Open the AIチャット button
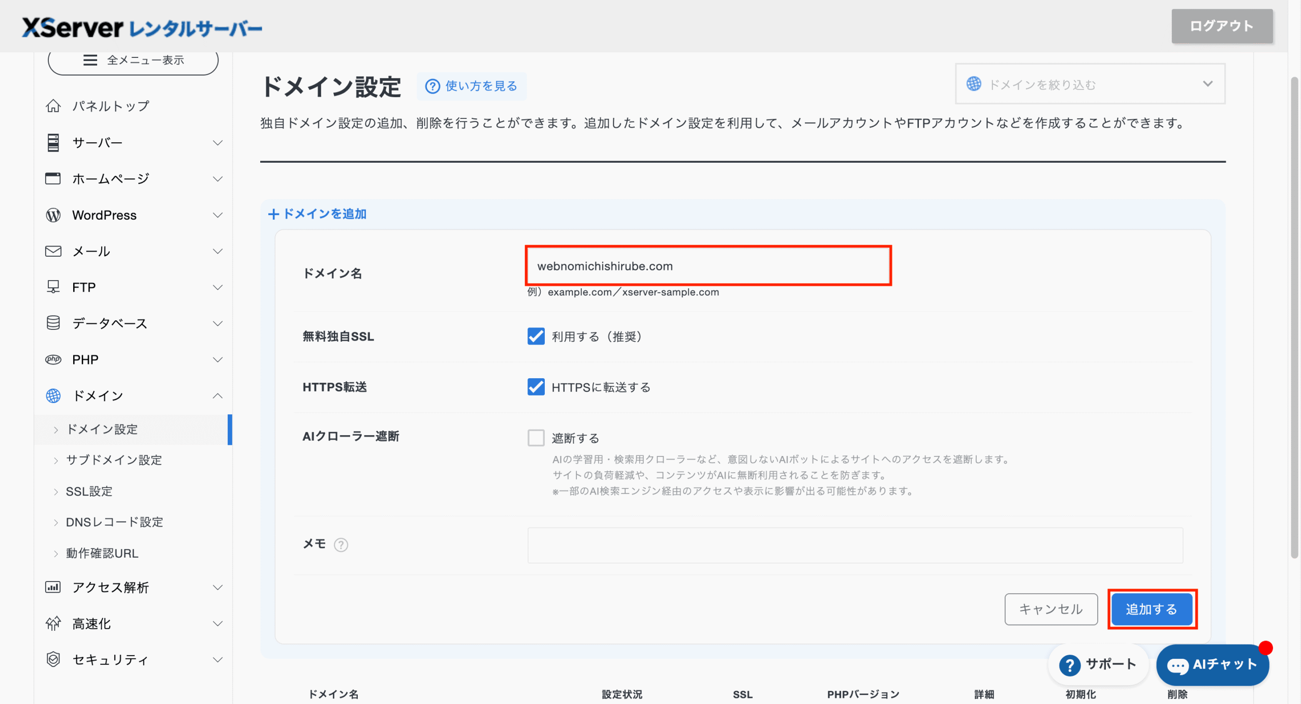The width and height of the screenshot is (1301, 704). pos(1212,664)
